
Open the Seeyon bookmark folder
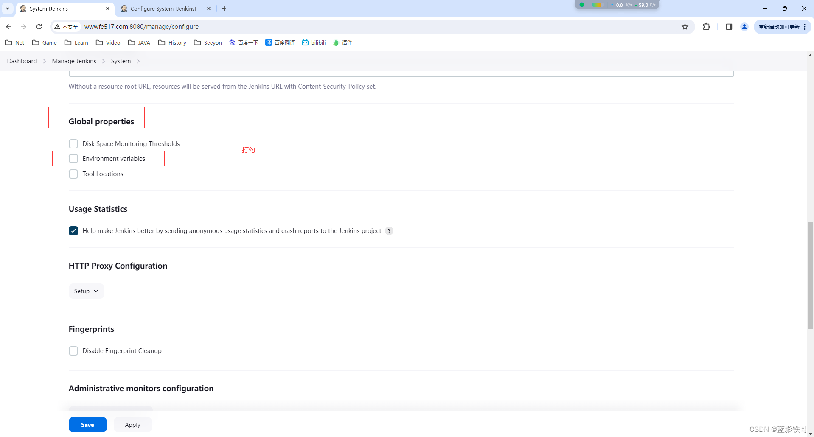(208, 42)
